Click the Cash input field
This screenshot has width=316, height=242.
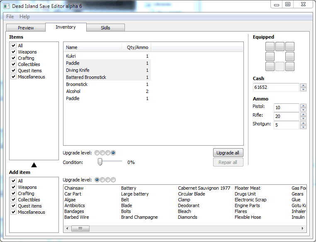tap(276, 87)
